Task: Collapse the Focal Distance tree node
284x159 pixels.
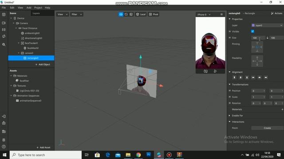Action: coord(16,28)
